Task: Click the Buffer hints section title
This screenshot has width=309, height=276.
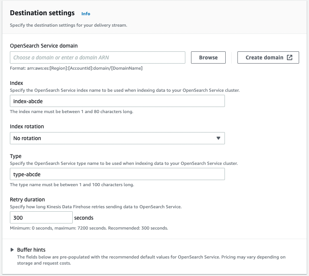Action: [31, 250]
